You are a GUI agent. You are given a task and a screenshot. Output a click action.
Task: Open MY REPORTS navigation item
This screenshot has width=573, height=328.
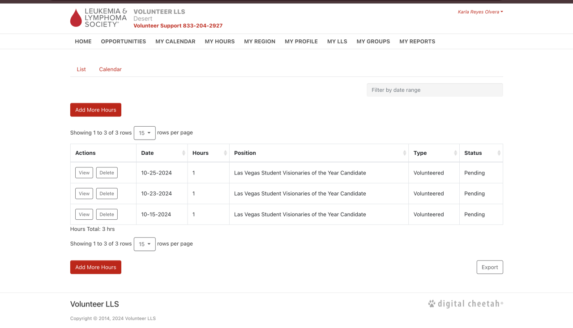click(417, 42)
